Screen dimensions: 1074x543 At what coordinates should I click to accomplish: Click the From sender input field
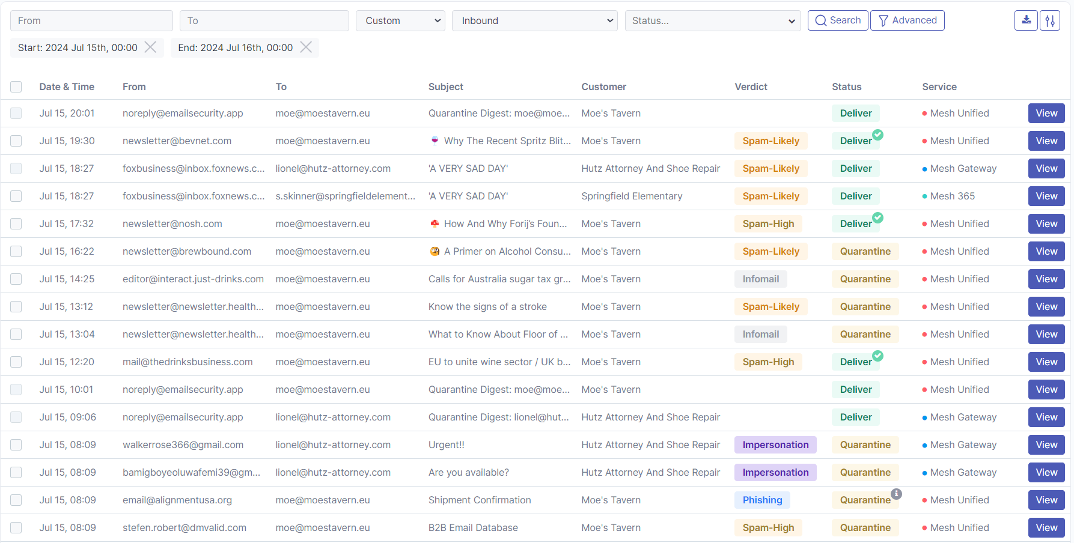tap(91, 20)
